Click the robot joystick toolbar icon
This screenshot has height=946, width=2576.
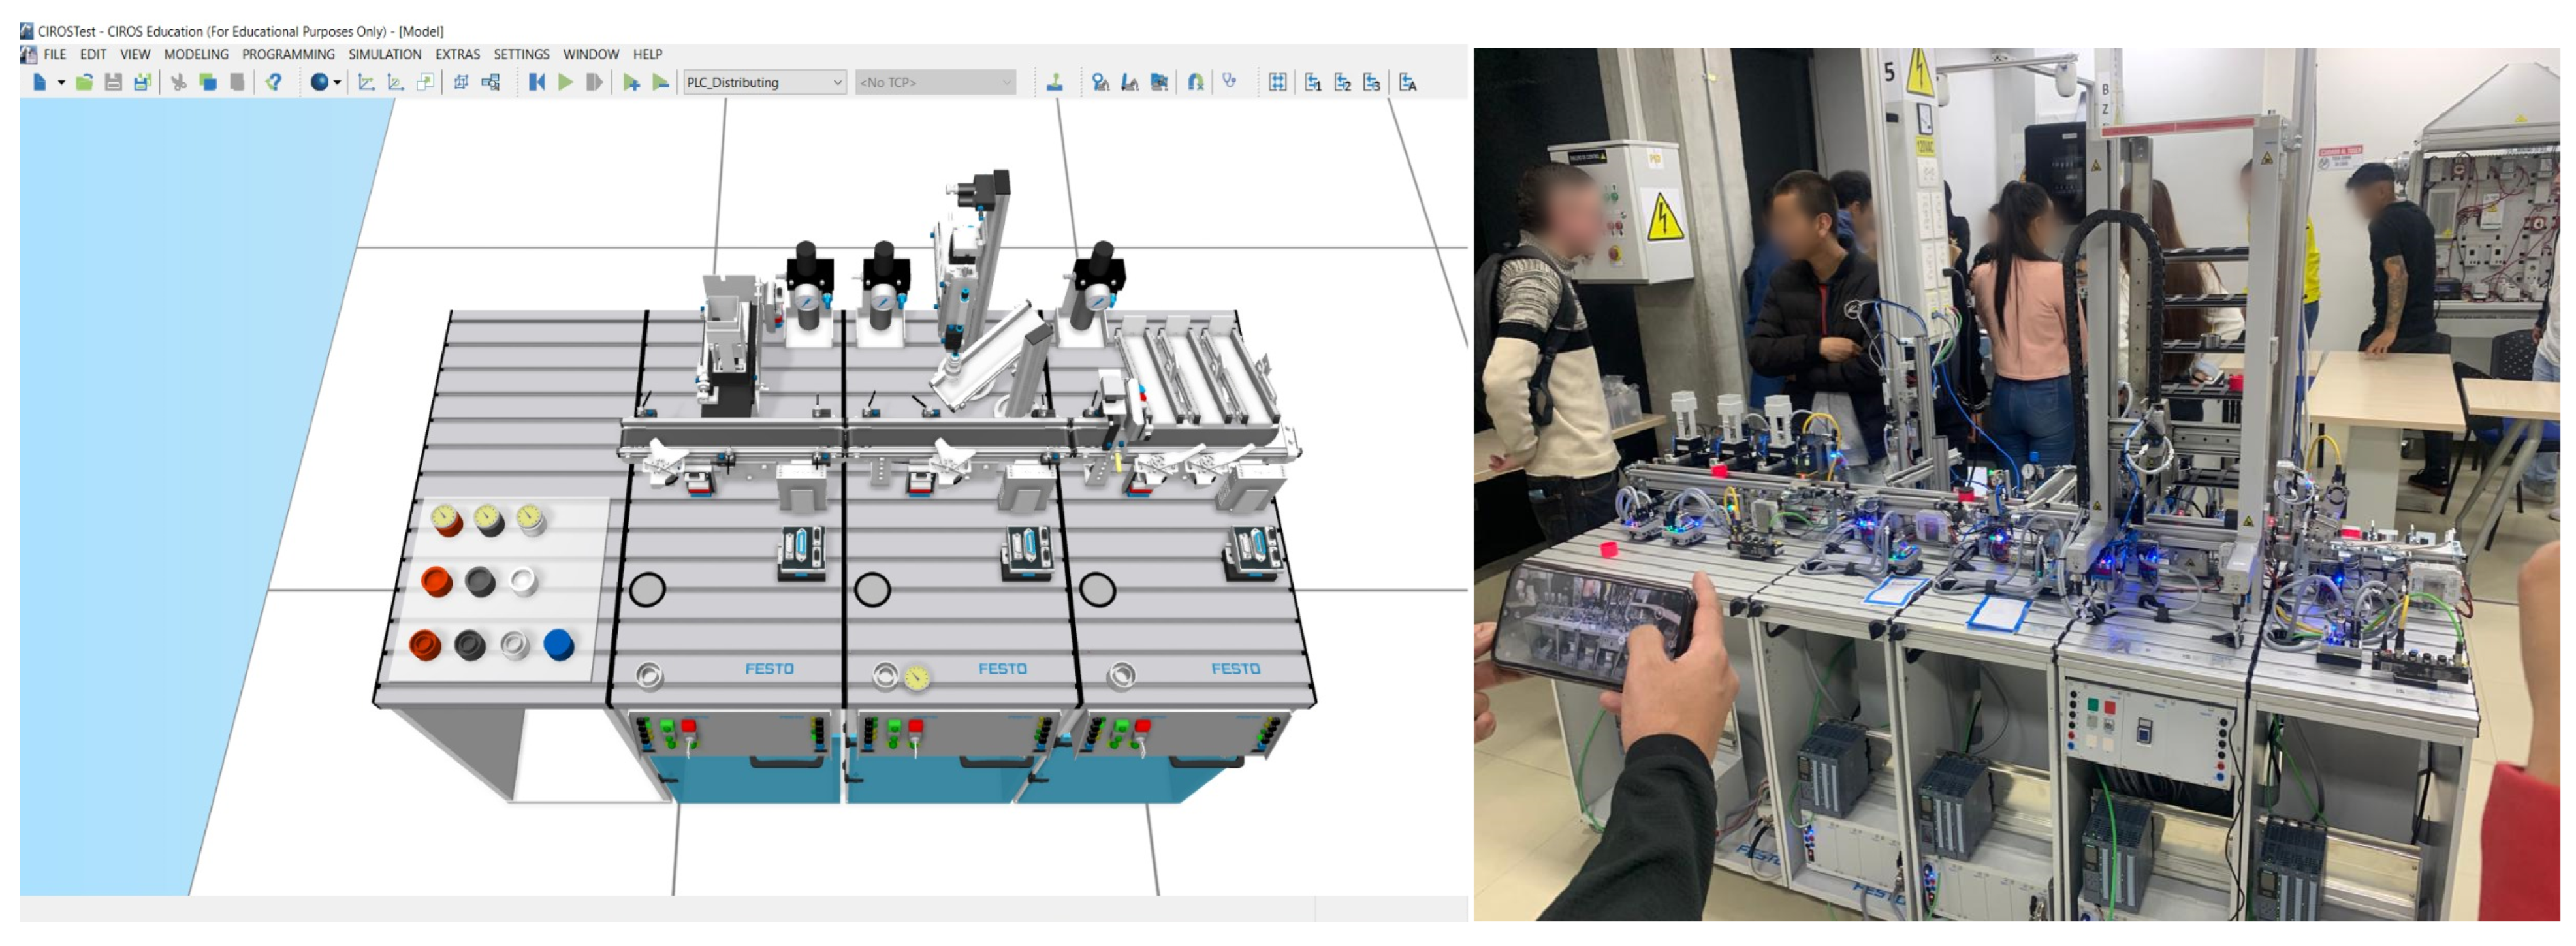pos(1054,82)
